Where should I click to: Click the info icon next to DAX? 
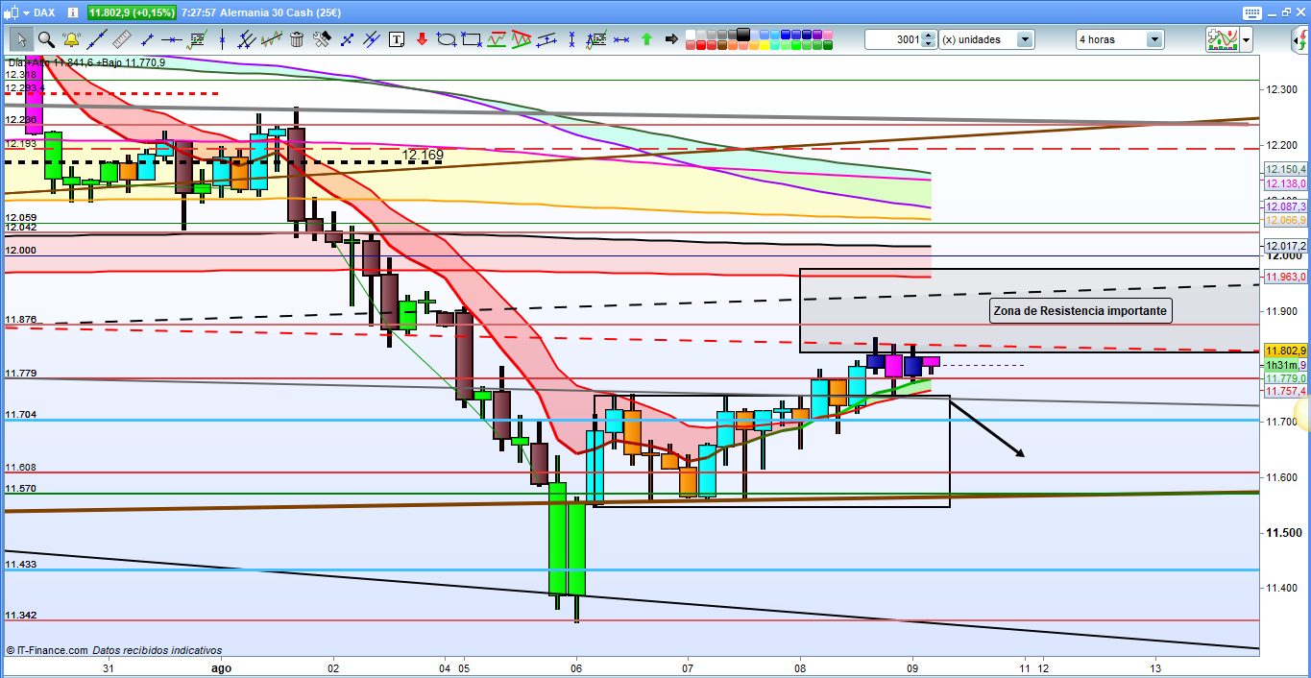(70, 12)
